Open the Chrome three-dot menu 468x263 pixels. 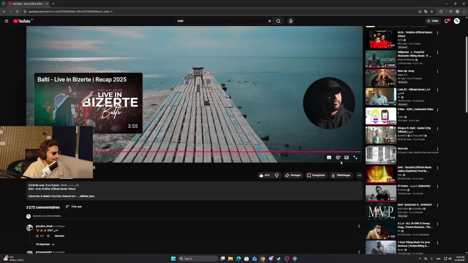tap(464, 11)
